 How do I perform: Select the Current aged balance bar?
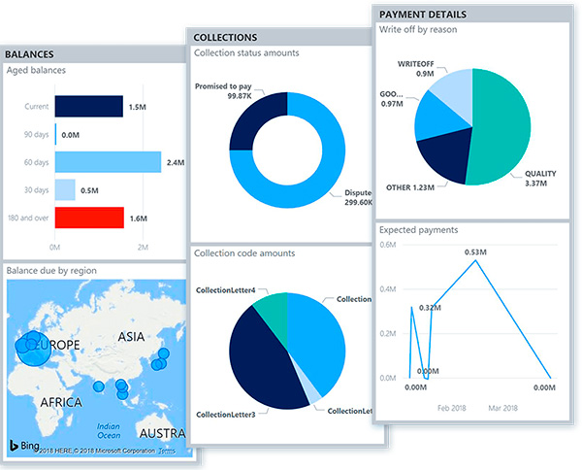(88, 107)
